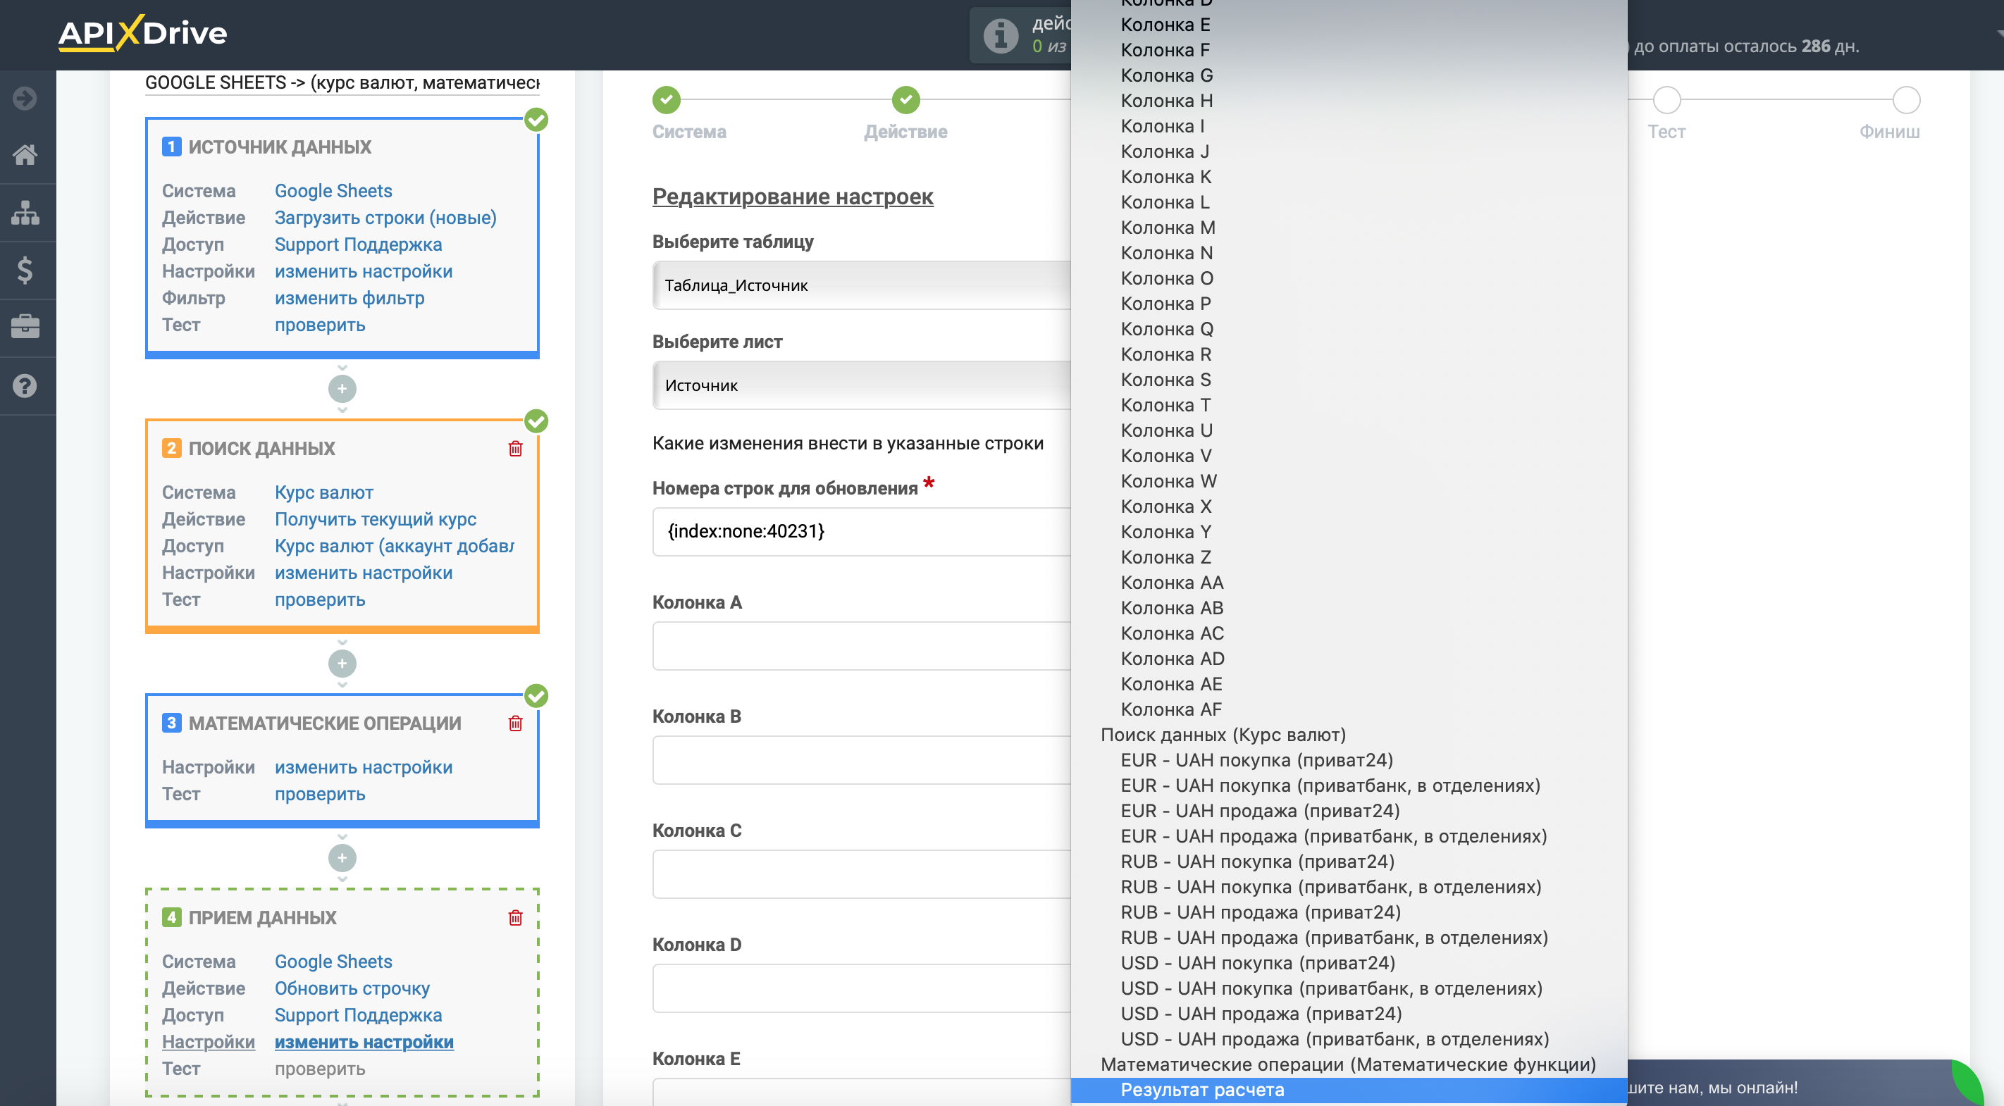
Task: Click Support Поддержка in Источник данных
Action: 358,244
